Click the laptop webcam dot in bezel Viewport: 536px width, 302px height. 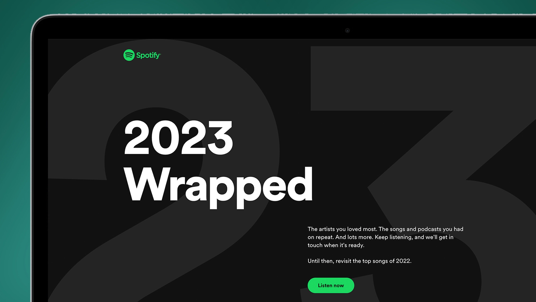pyautogui.click(x=347, y=31)
